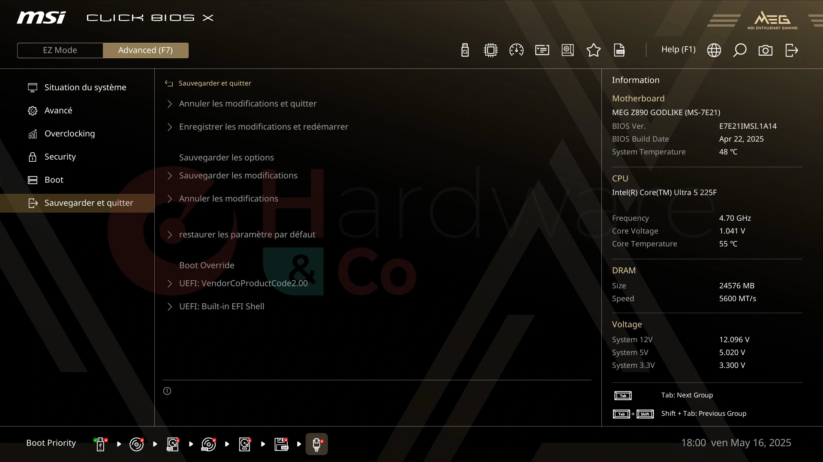Open the memory profile card icon

coord(542,50)
